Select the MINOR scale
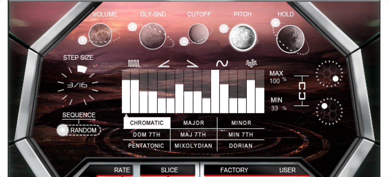This screenshot has width=388, height=177. pos(241,123)
